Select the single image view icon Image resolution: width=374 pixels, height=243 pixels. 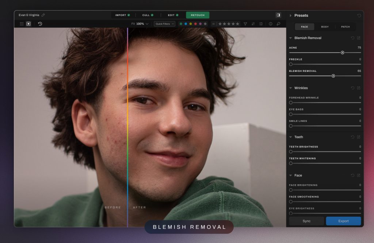28,24
